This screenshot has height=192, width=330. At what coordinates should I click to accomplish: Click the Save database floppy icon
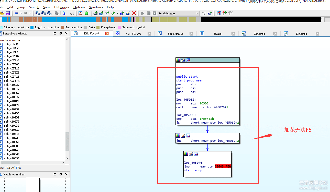click(x=8, y=13)
